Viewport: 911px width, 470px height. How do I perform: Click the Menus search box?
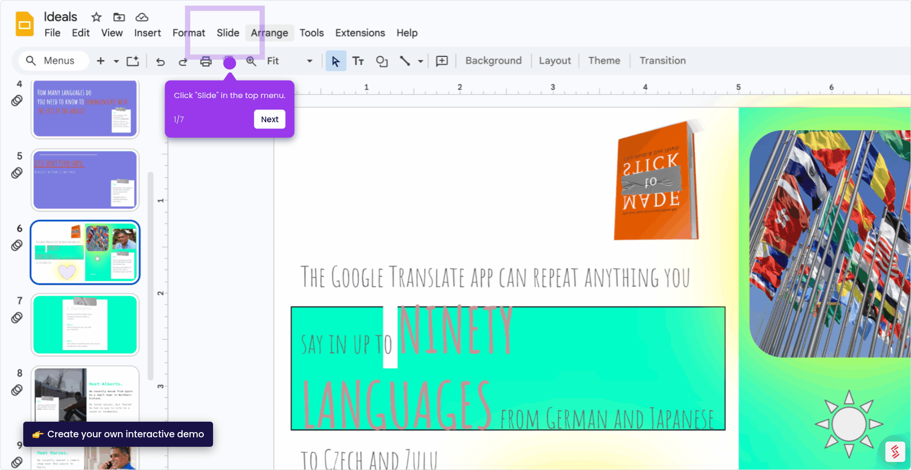[x=53, y=61]
